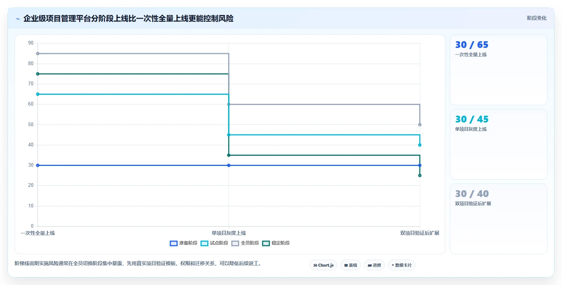Viewport: 562px width, 285px height.
Task: Toggle the 全员阶段 legend series
Action: [x=245, y=243]
